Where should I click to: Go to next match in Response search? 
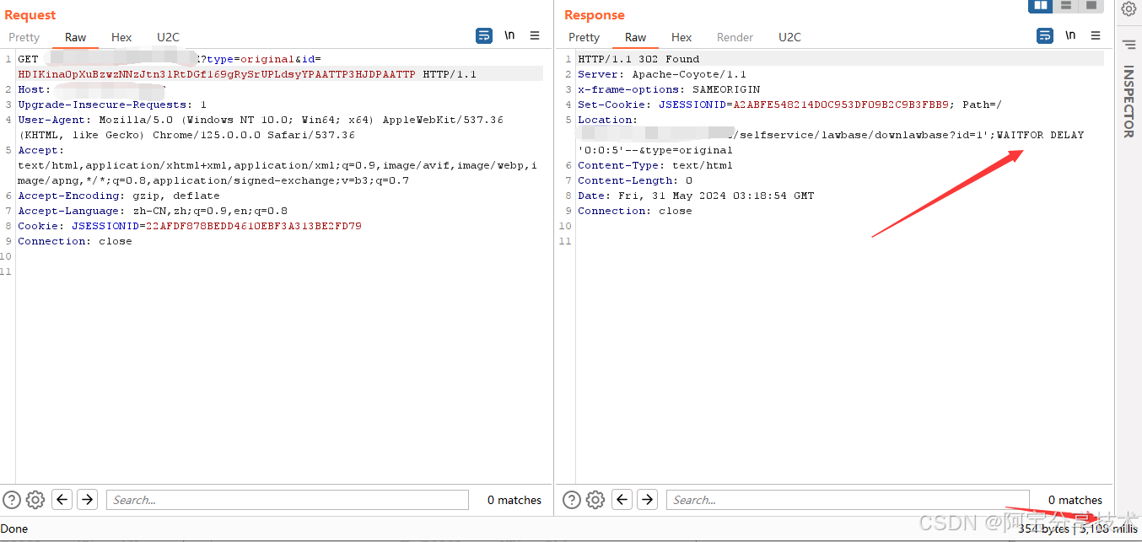[647, 500]
